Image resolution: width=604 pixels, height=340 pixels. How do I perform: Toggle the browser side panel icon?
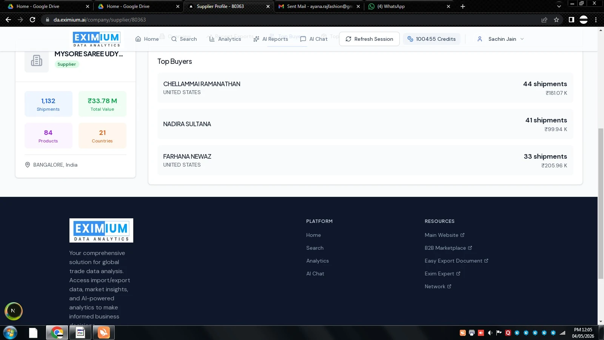[x=572, y=20]
